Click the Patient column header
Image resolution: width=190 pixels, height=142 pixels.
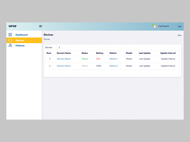[x=113, y=53]
